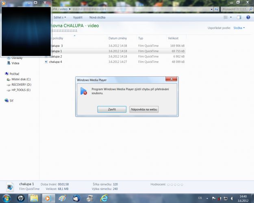Click the power/battery tray icon
The image size is (254, 203).
219,199
